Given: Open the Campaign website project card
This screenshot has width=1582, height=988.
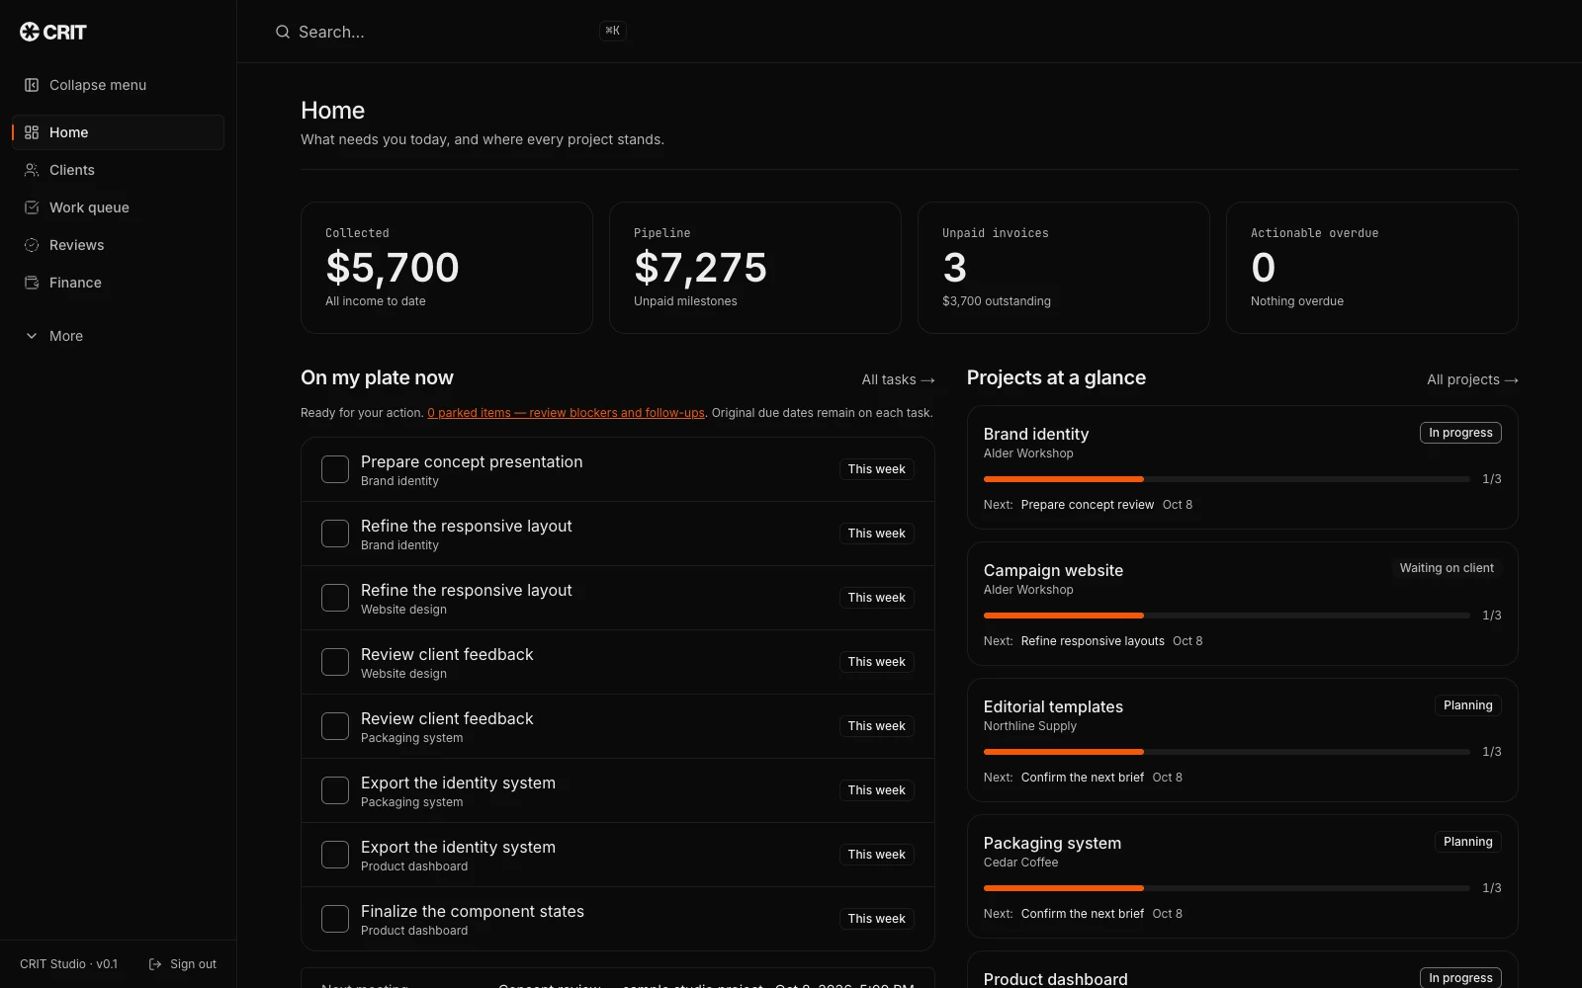Looking at the screenshot, I should click(x=1242, y=604).
